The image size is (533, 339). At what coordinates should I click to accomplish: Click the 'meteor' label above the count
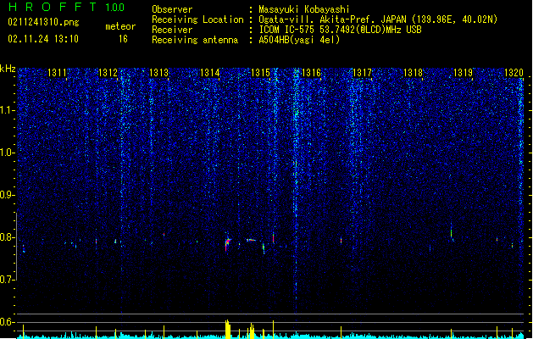tap(120, 26)
